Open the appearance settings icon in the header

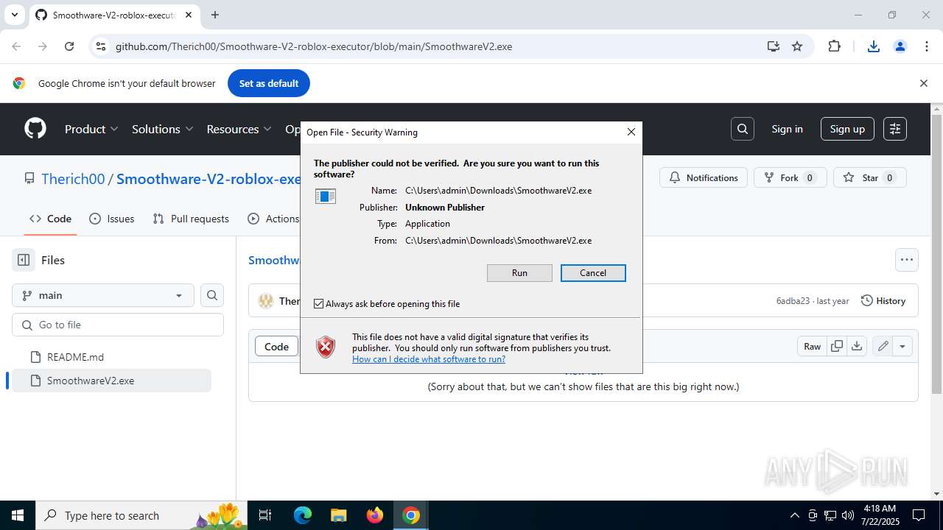[895, 129]
